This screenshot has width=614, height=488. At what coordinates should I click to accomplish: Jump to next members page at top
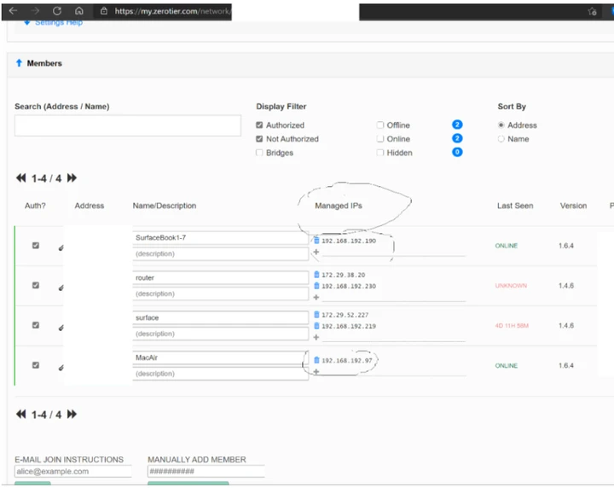pos(72,178)
